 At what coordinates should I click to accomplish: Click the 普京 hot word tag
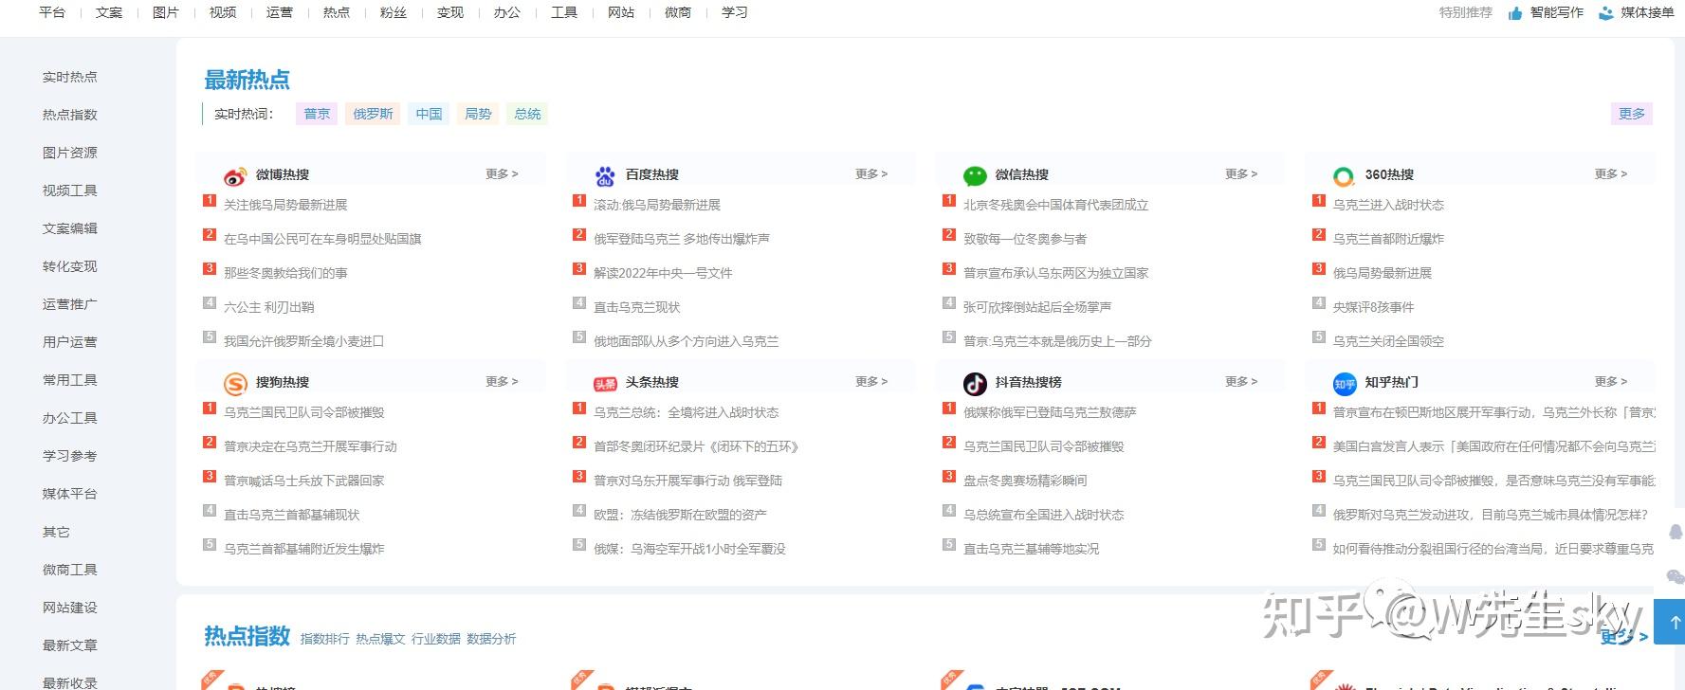pos(317,114)
